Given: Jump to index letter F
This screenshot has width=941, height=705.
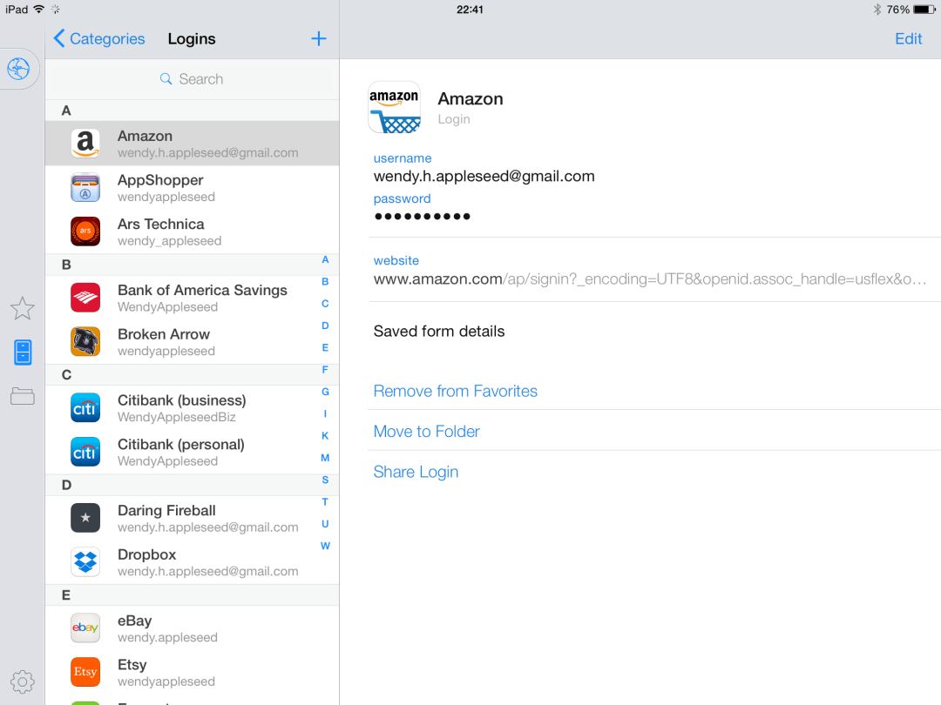Looking at the screenshot, I should click(x=325, y=370).
